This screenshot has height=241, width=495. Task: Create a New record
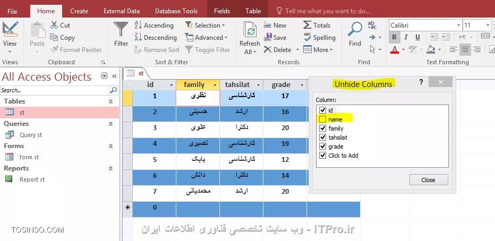pos(275,25)
